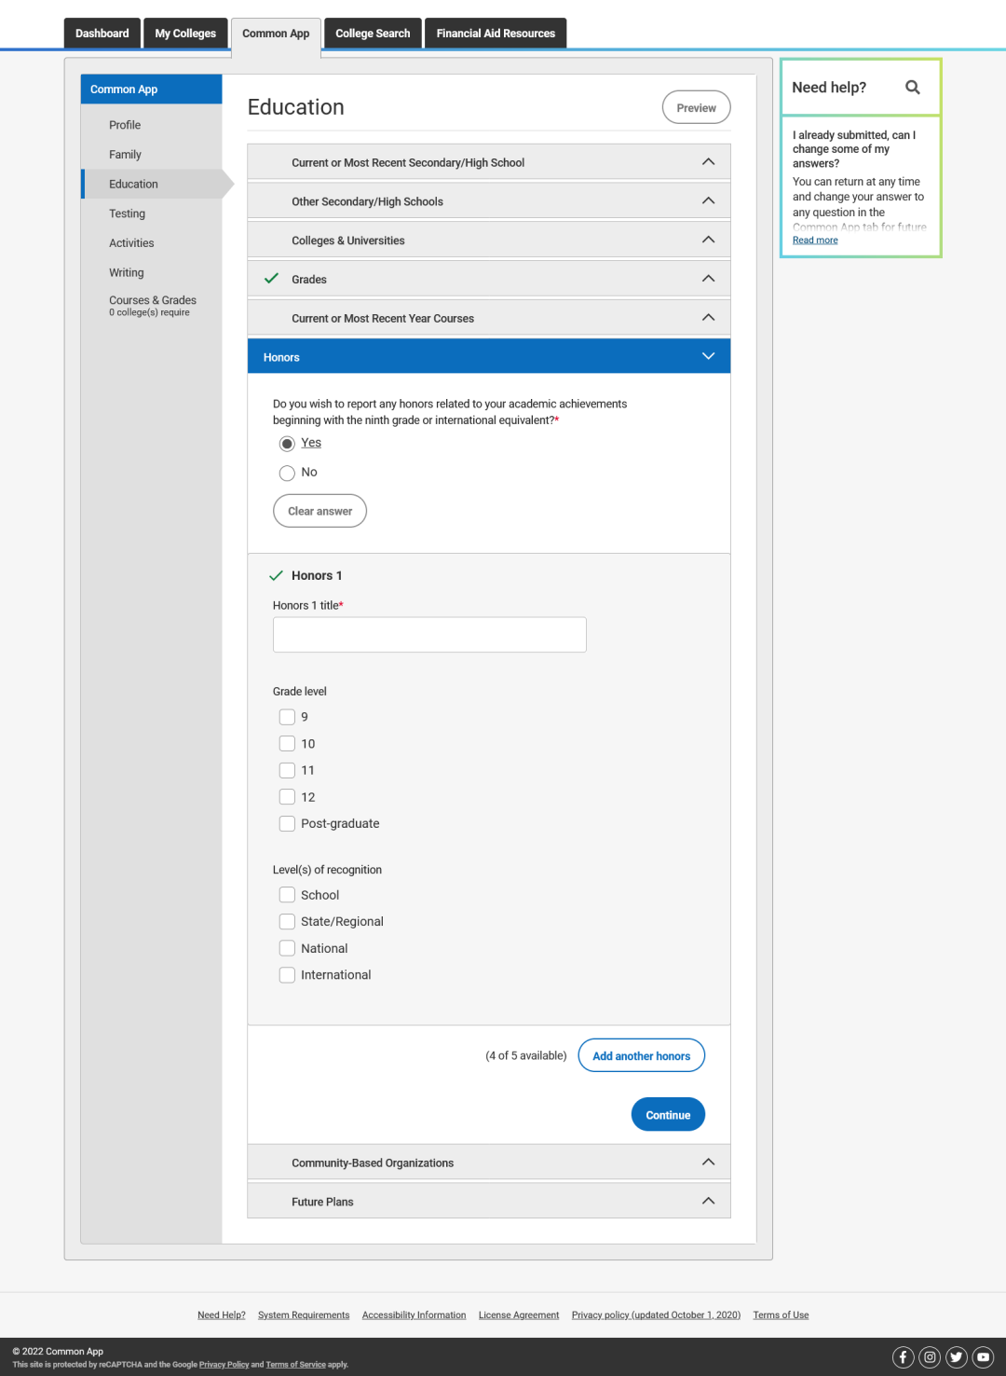Click Add another honors button
The width and height of the screenshot is (1006, 1376).
click(642, 1056)
